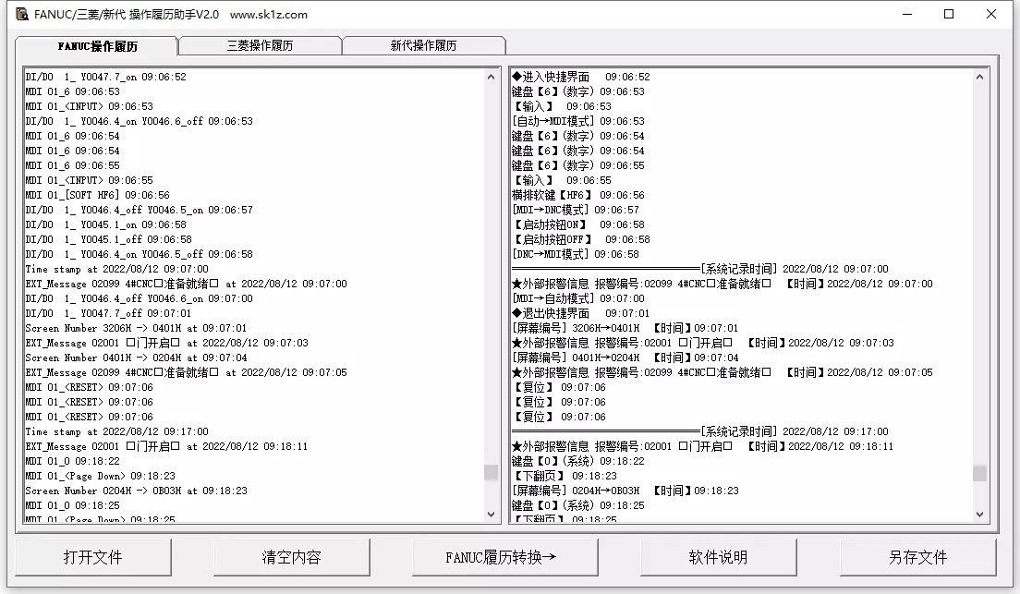This screenshot has width=1020, height=594.
Task: Click the right pane scrollbar thumb
Action: (979, 473)
